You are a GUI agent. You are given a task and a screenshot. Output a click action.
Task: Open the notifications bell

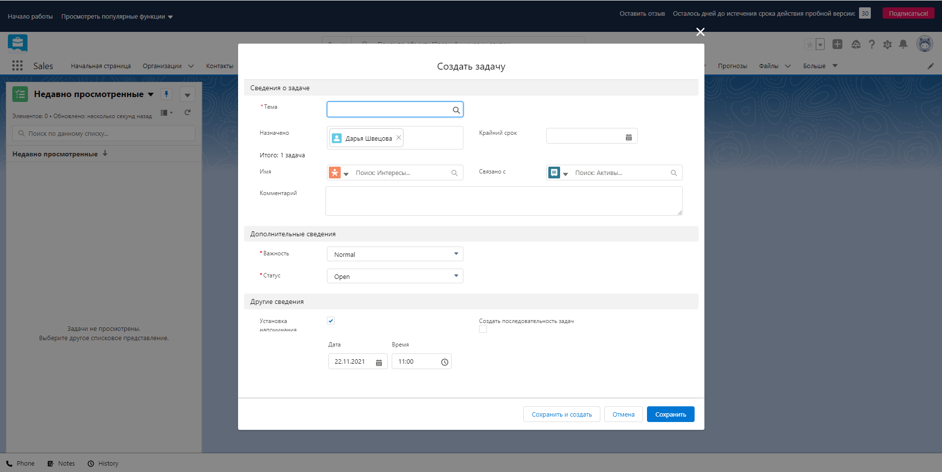coord(903,44)
